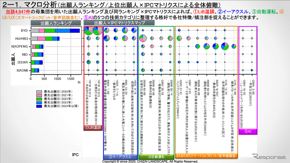Click XIAOPENG's bubble for G10L 15/06
The width and height of the screenshot is (290, 163).
[x=234, y=46]
